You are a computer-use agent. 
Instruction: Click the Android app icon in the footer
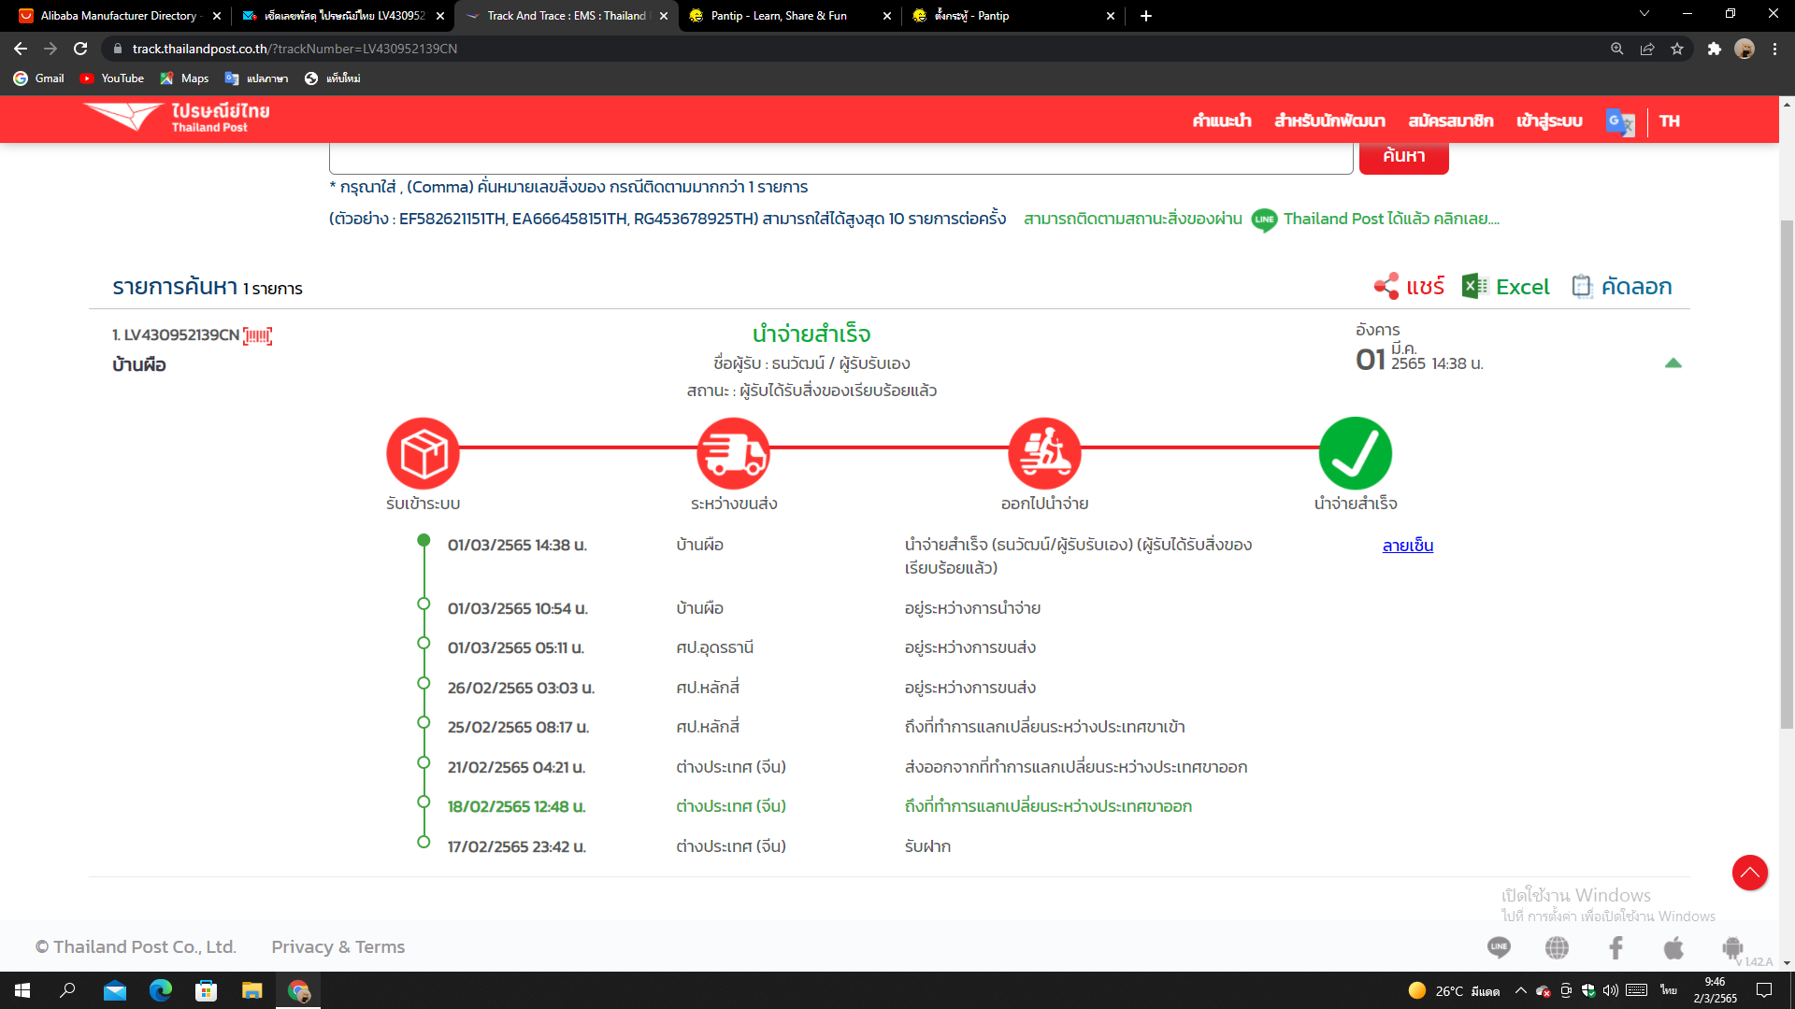point(1731,947)
